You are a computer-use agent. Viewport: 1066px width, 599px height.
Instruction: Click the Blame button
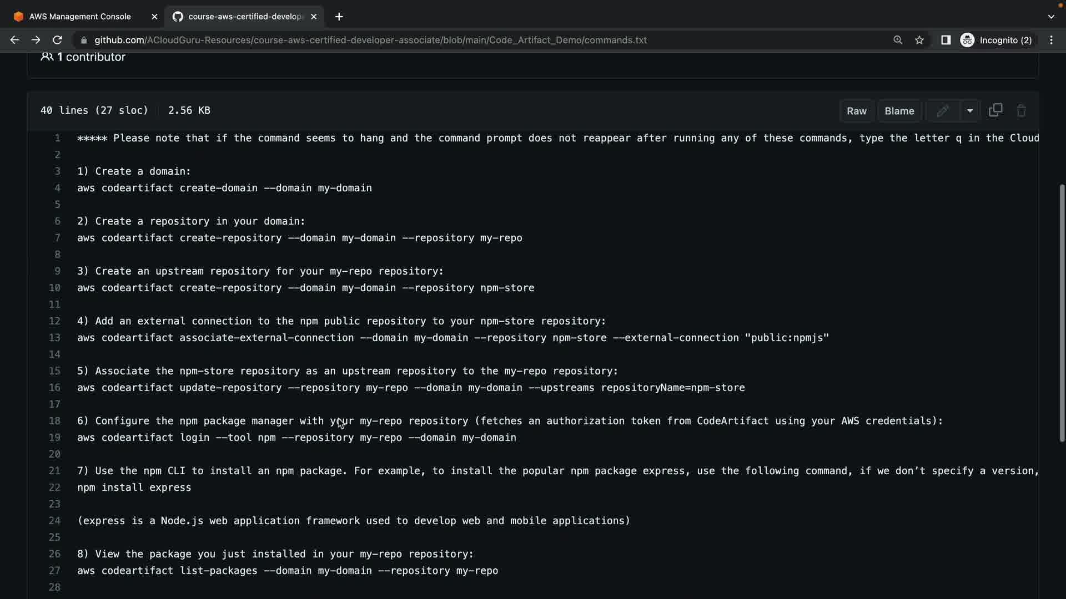click(899, 111)
